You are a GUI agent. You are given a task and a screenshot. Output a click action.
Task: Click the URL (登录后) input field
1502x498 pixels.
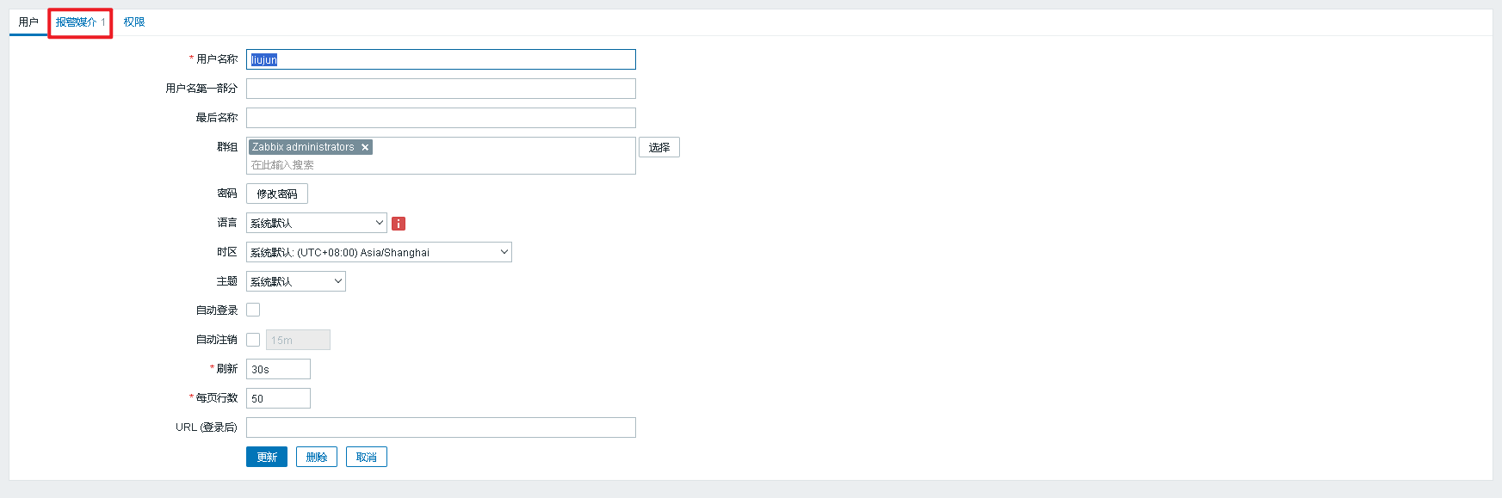click(x=441, y=427)
